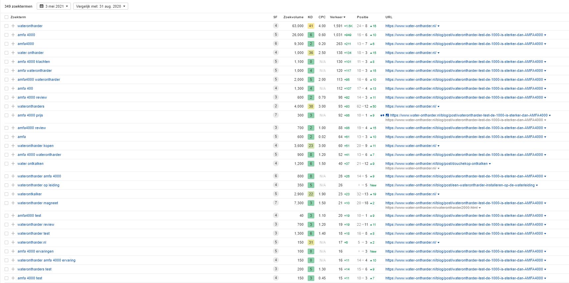569x283 pixels.
Task: Open the 'amfa 4000 review' keyword link
Action: [32, 97]
